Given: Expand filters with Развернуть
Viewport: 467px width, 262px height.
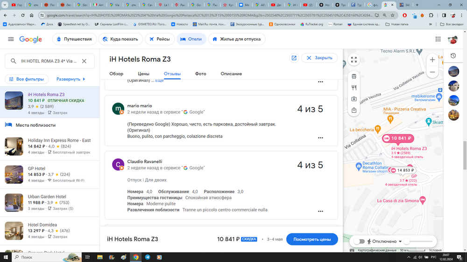Looking at the screenshot, I should point(71,79).
